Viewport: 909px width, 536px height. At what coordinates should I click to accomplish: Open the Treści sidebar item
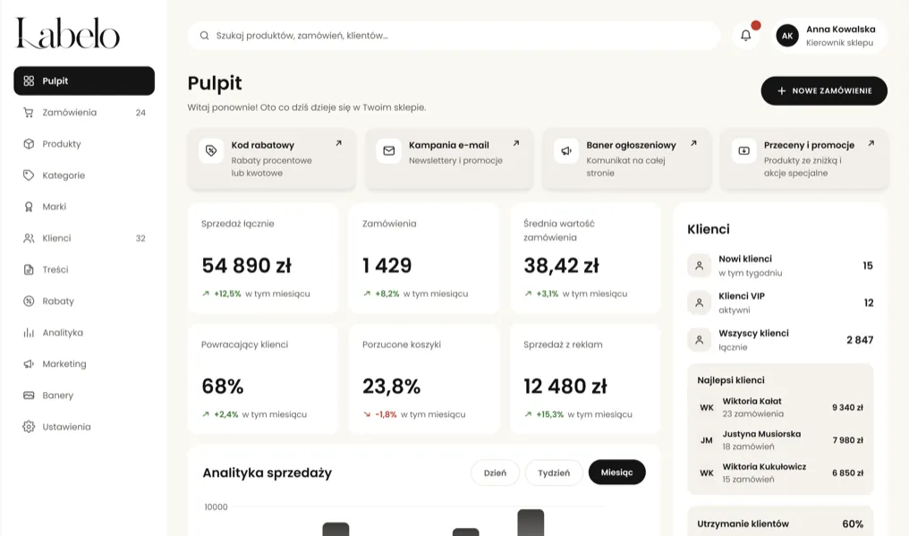click(x=84, y=269)
